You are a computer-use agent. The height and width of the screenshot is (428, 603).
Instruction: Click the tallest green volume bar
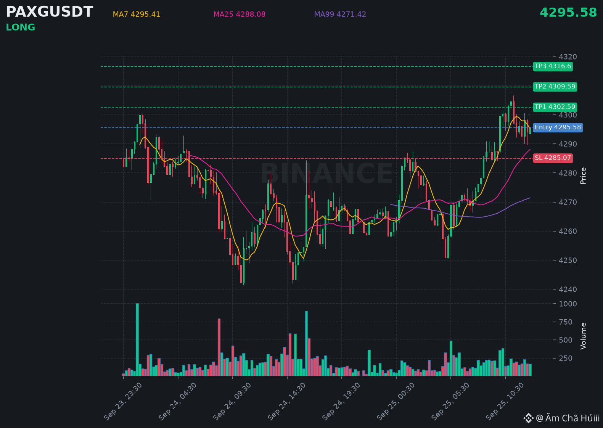coord(137,340)
